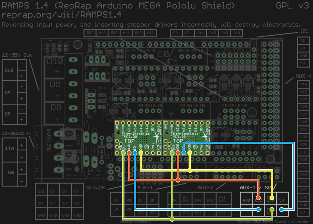The height and width of the screenshot is (224, 313).
Task: Select the D47 cell in AUX-4
Action: [304, 190]
